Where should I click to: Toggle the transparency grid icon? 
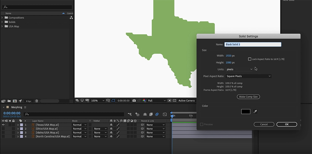[174, 101]
